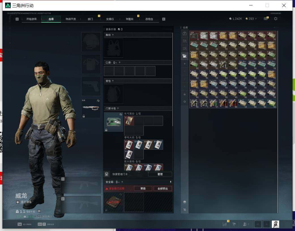Click the 1,242K currency balance
The height and width of the screenshot is (231, 295).
click(235, 19)
